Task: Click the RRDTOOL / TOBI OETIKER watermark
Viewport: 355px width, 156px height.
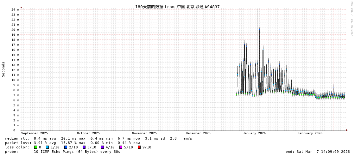Action: pyautogui.click(x=352, y=19)
